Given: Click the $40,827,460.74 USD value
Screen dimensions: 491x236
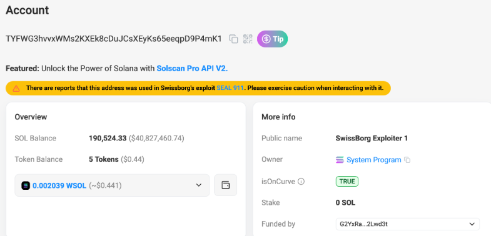Looking at the screenshot, I should (x=156, y=138).
